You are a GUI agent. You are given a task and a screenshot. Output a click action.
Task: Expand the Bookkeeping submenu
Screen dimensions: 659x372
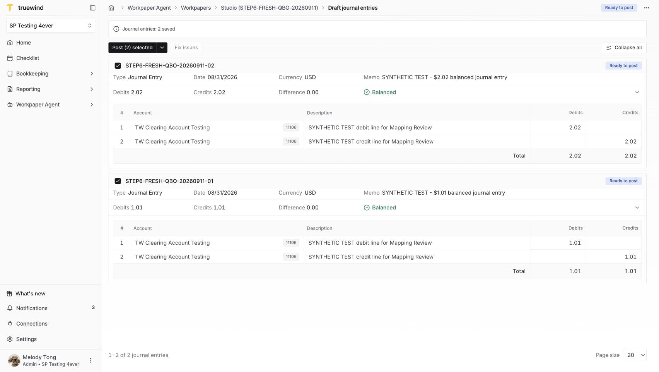[x=92, y=74]
